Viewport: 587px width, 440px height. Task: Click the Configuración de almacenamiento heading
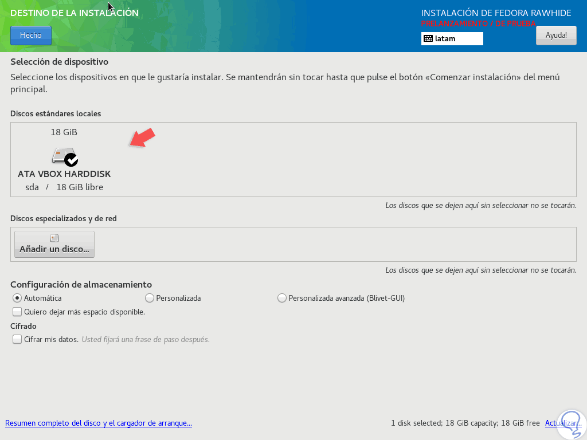point(81,285)
